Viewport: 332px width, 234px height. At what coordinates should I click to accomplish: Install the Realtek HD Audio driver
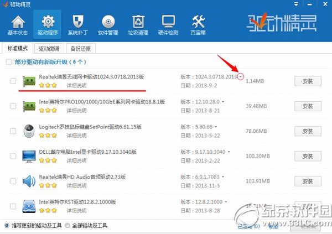[308, 181]
